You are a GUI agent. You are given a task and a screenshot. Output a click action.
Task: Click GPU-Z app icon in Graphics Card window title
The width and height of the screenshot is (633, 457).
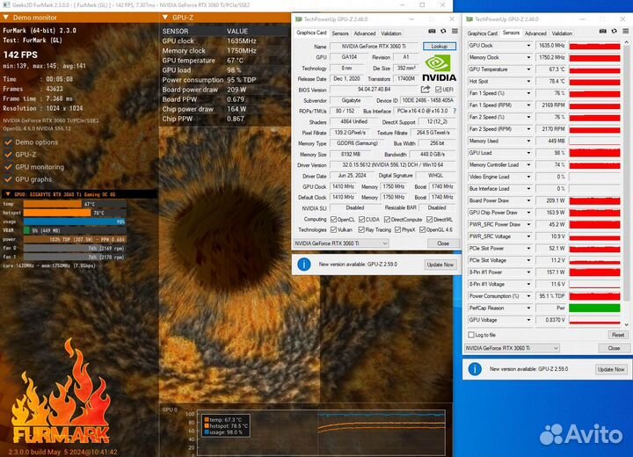[299, 19]
